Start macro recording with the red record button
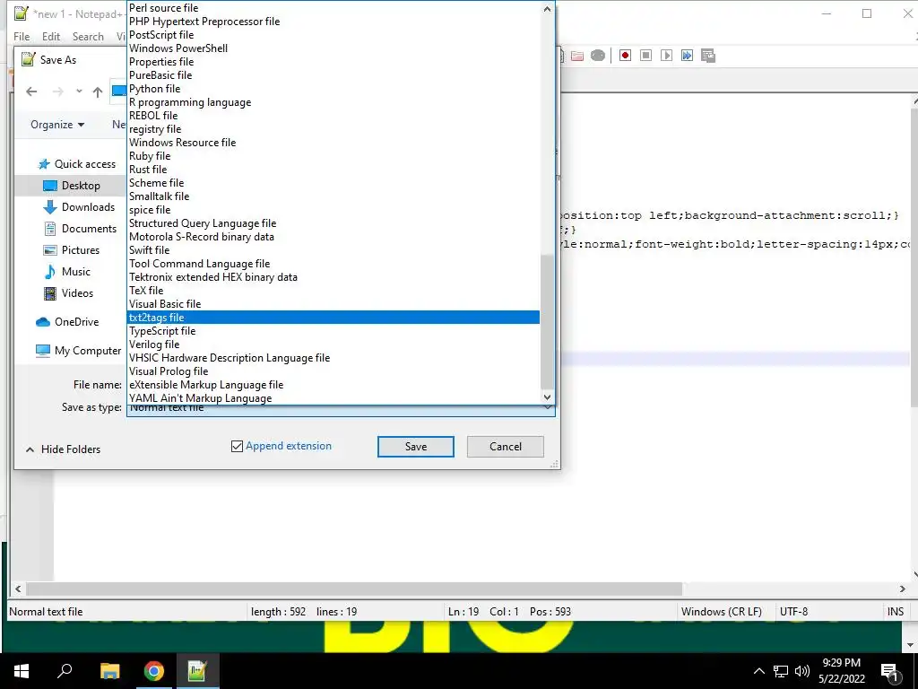Image resolution: width=918 pixels, height=689 pixels. 625,56
